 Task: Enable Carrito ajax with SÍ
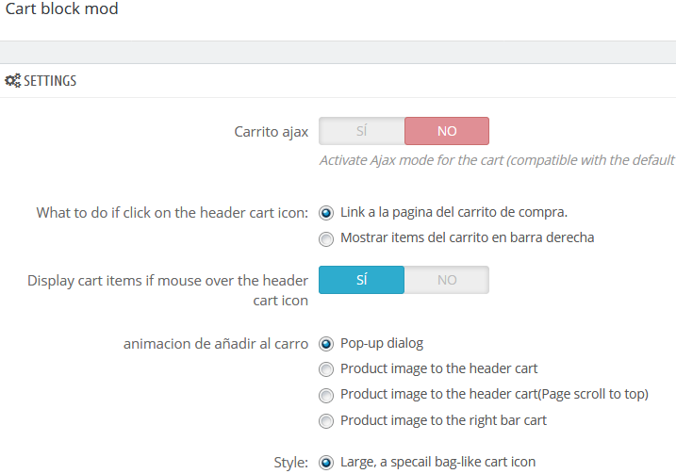(361, 131)
